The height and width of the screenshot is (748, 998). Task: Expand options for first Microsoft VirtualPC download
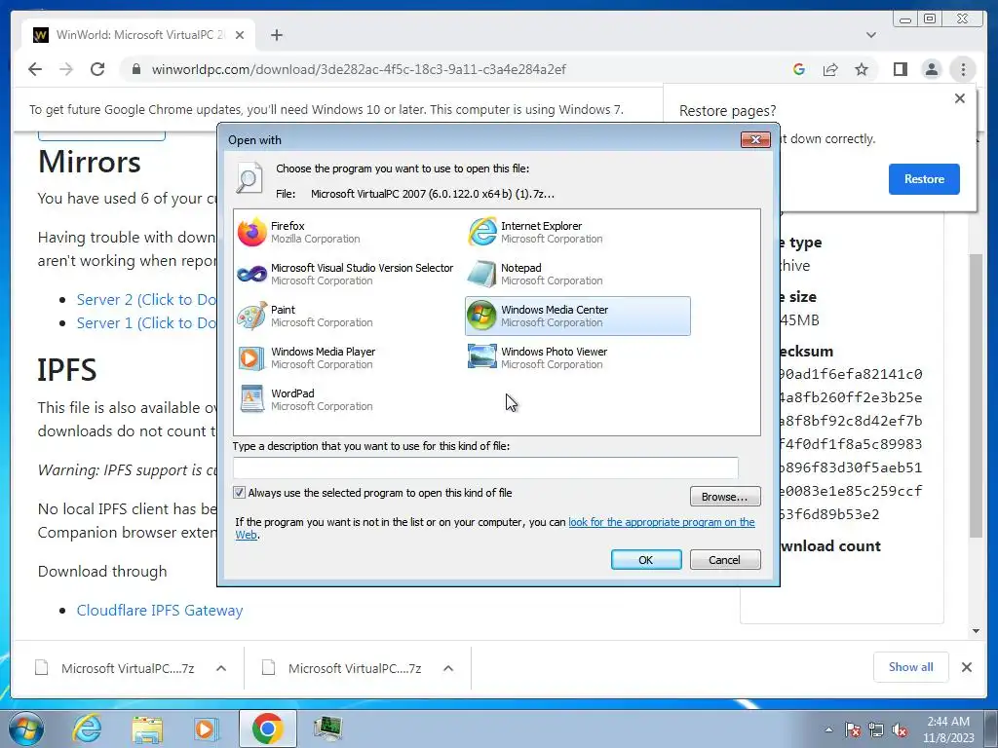point(221,668)
